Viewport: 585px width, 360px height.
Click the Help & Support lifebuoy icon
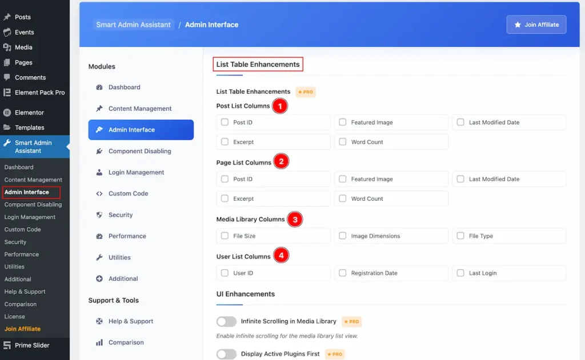pyautogui.click(x=99, y=321)
